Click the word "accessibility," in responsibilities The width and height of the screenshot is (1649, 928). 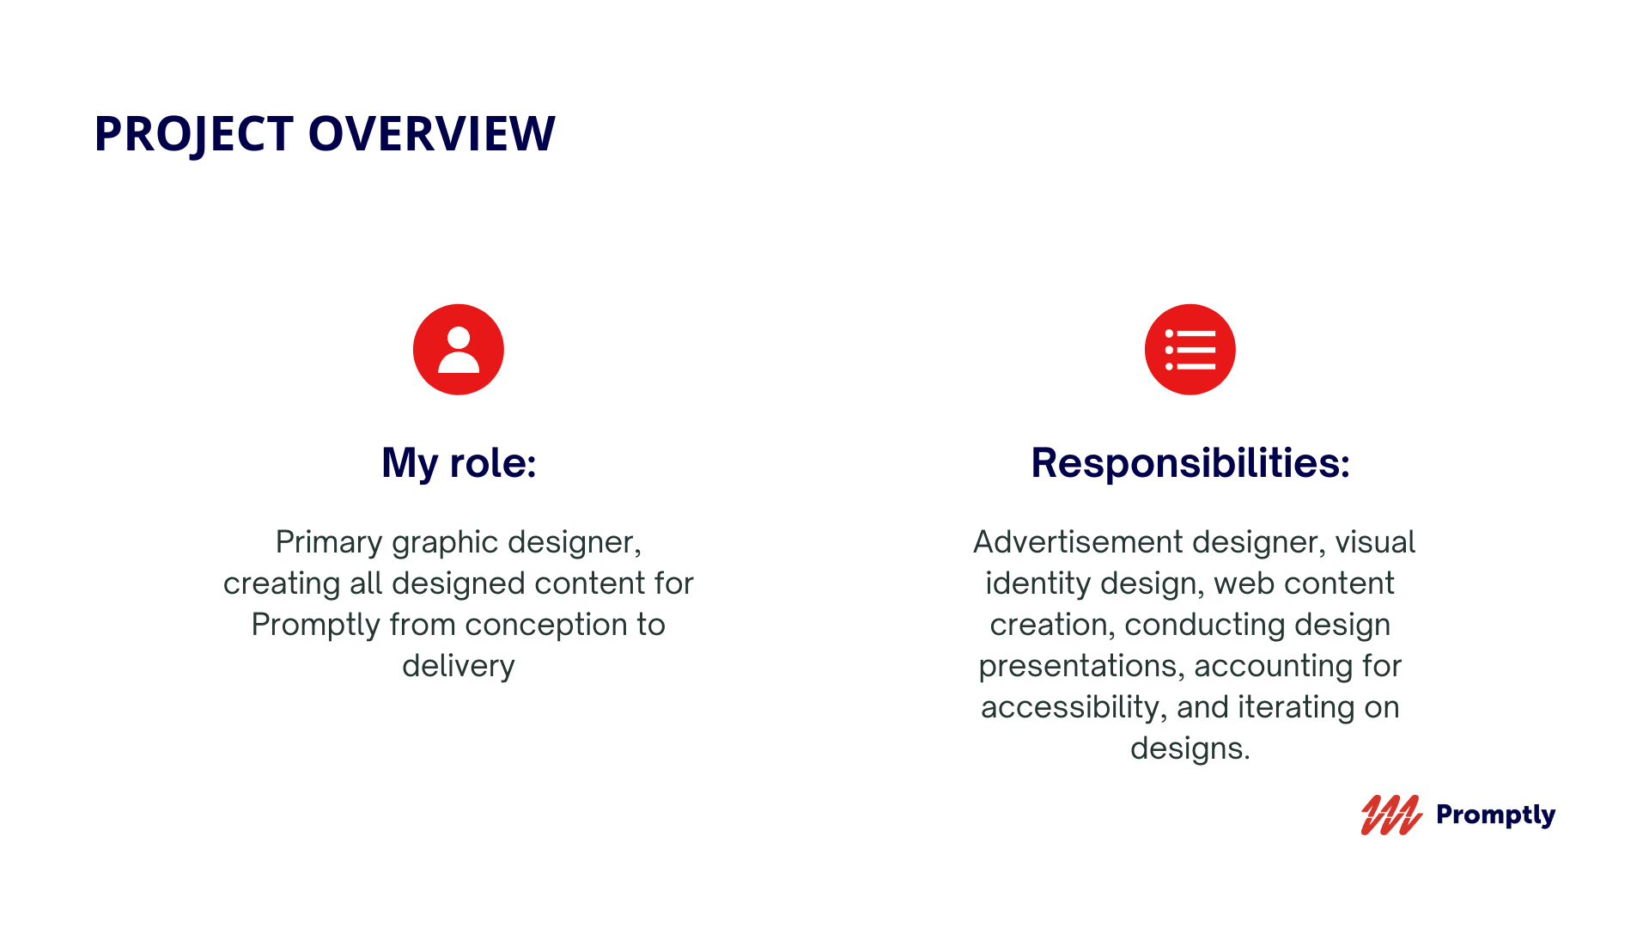[1074, 707]
